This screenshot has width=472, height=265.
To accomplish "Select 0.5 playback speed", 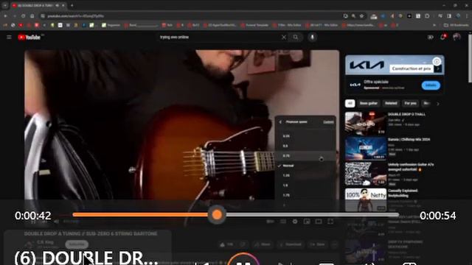I will coord(305,146).
